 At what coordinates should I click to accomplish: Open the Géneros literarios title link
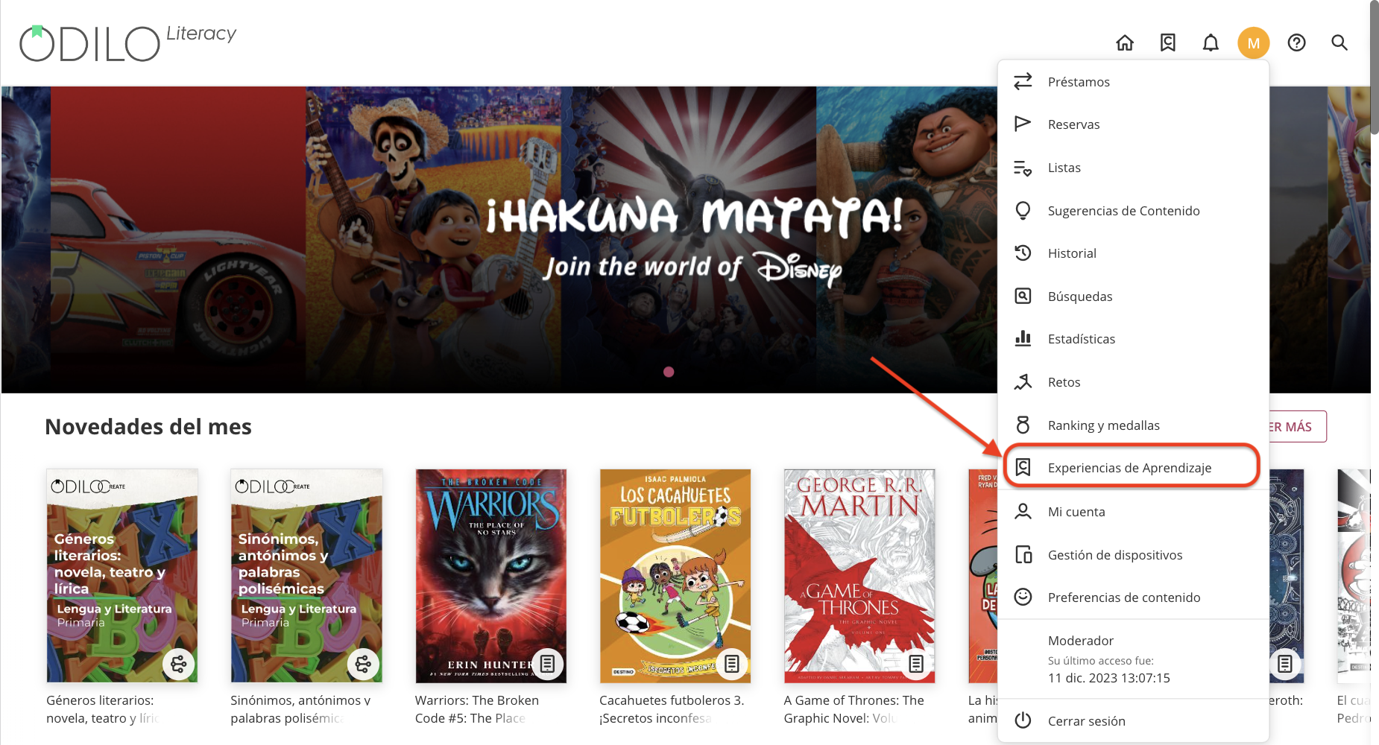coord(101,709)
